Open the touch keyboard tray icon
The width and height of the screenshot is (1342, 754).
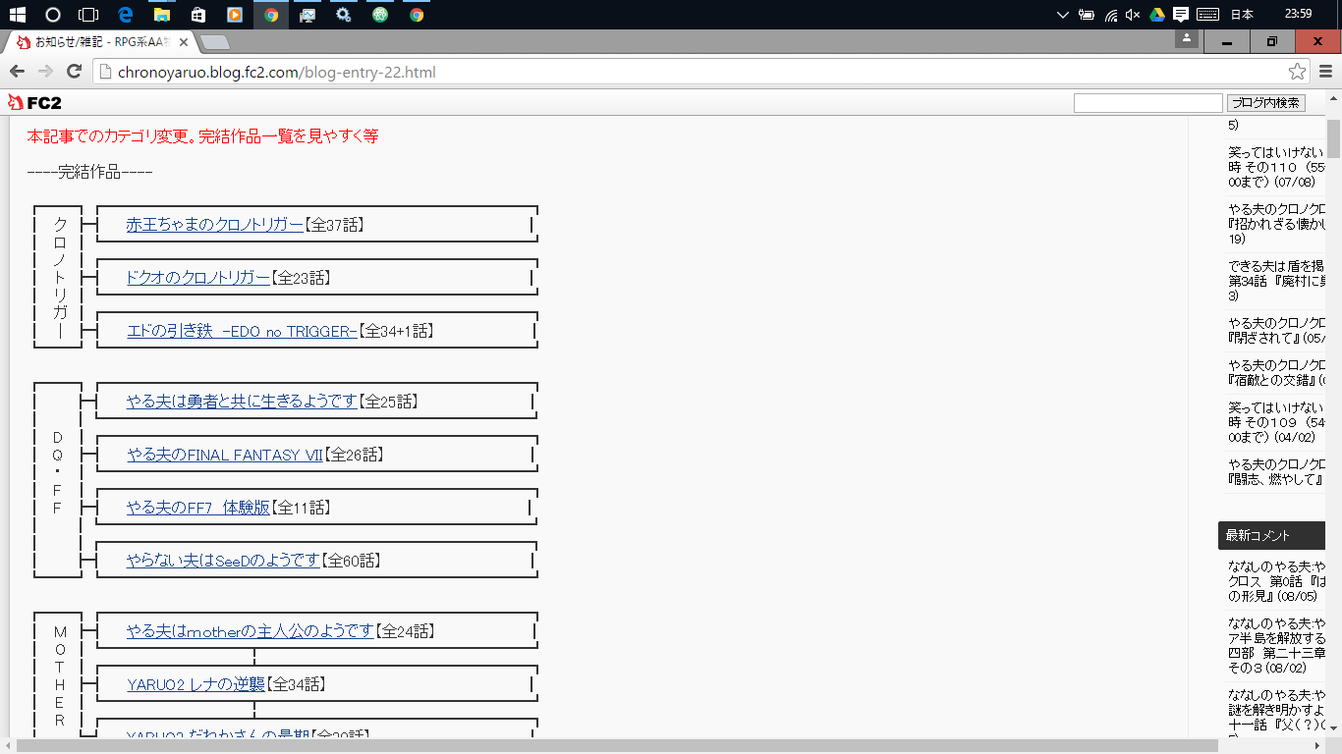(x=1208, y=15)
